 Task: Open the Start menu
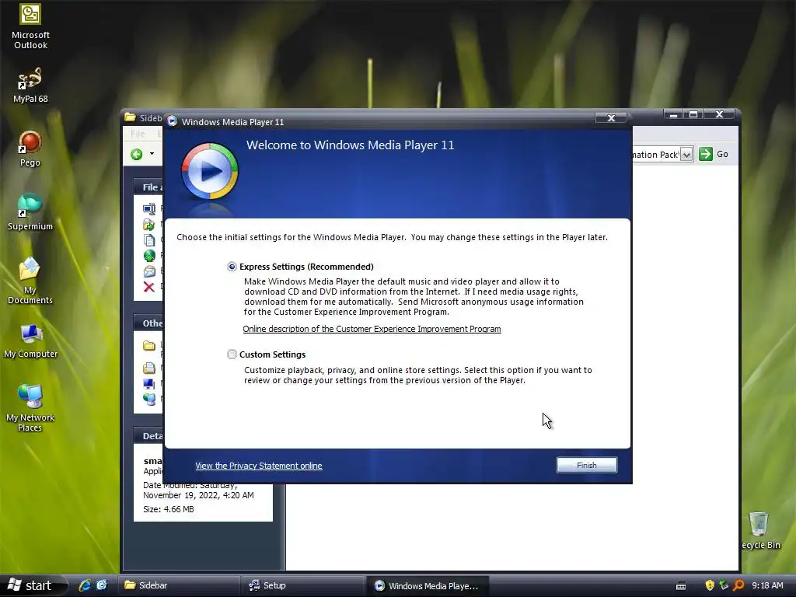click(x=33, y=585)
